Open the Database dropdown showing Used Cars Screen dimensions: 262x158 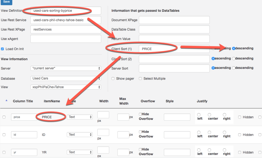(x=66, y=78)
